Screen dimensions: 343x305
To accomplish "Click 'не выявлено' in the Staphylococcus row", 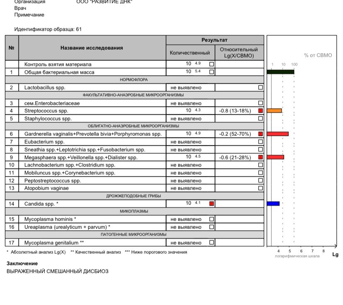I will (186, 119).
